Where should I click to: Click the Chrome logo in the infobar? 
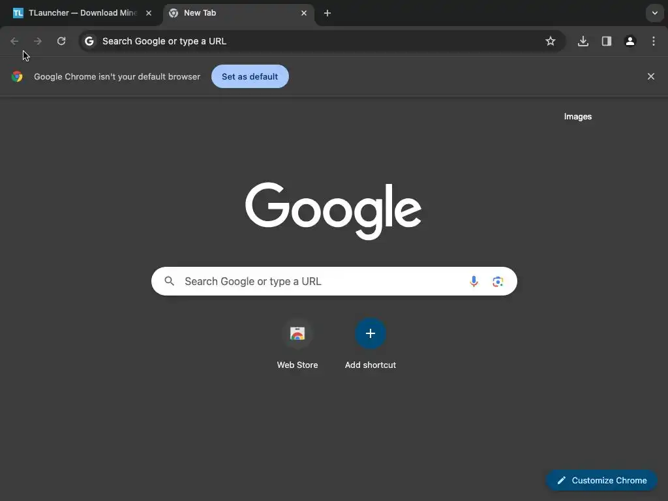pyautogui.click(x=17, y=77)
